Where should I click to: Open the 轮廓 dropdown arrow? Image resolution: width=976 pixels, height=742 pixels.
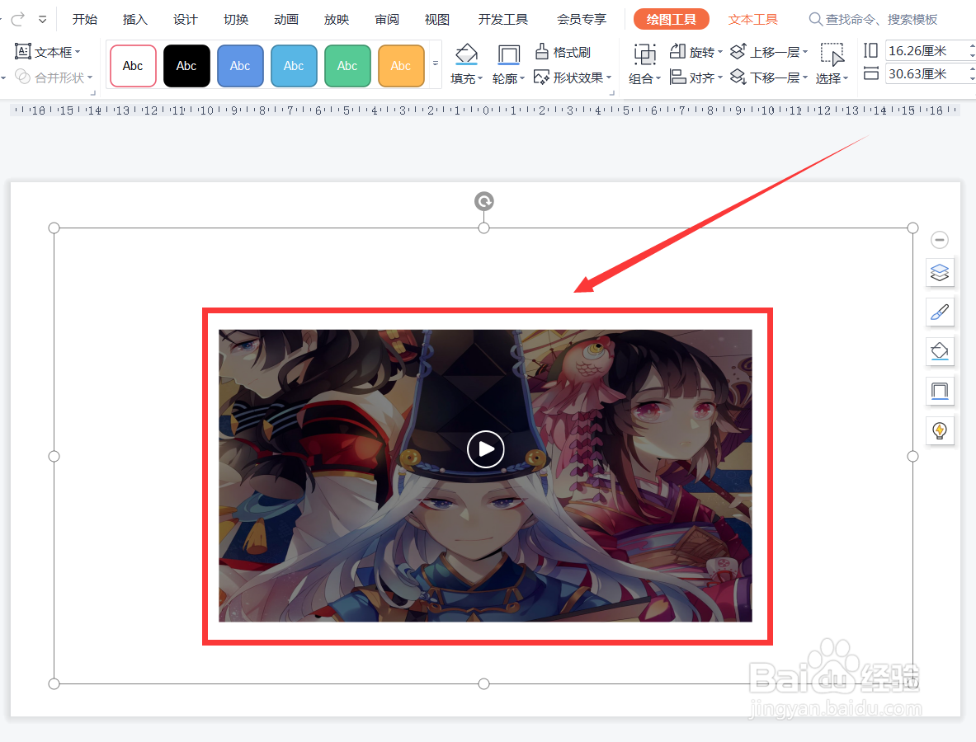click(x=523, y=78)
